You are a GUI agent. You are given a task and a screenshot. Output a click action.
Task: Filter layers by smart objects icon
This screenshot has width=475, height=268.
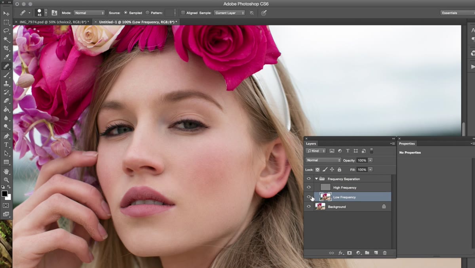tap(363, 151)
